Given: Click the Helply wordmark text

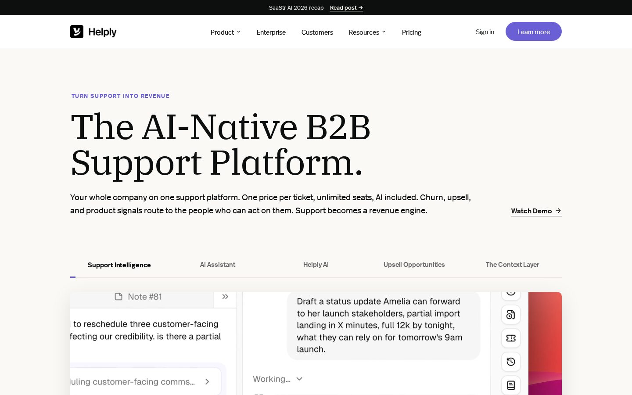Looking at the screenshot, I should pyautogui.click(x=102, y=32).
